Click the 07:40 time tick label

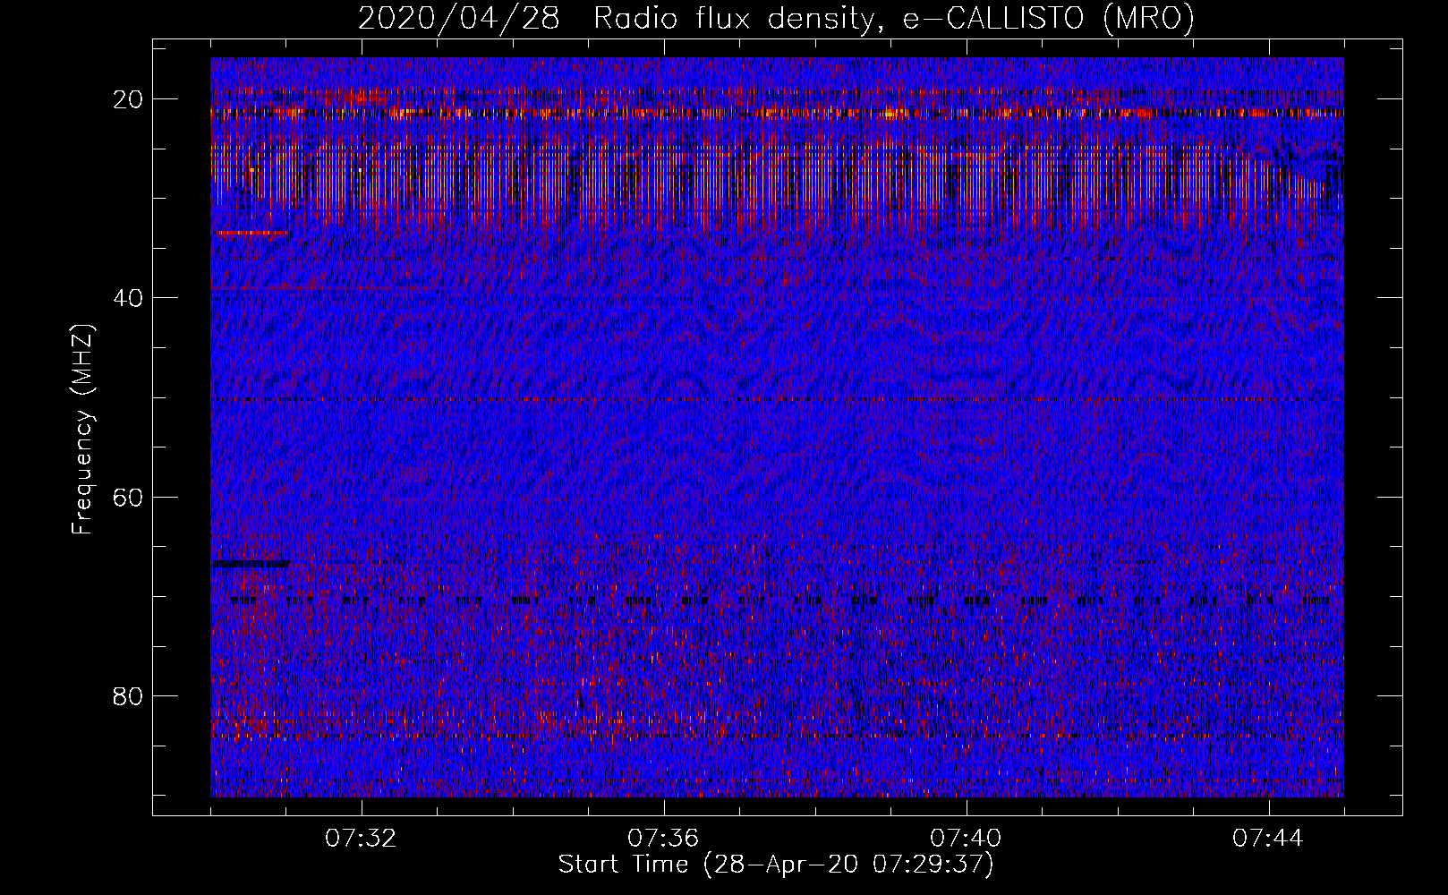[x=966, y=839]
